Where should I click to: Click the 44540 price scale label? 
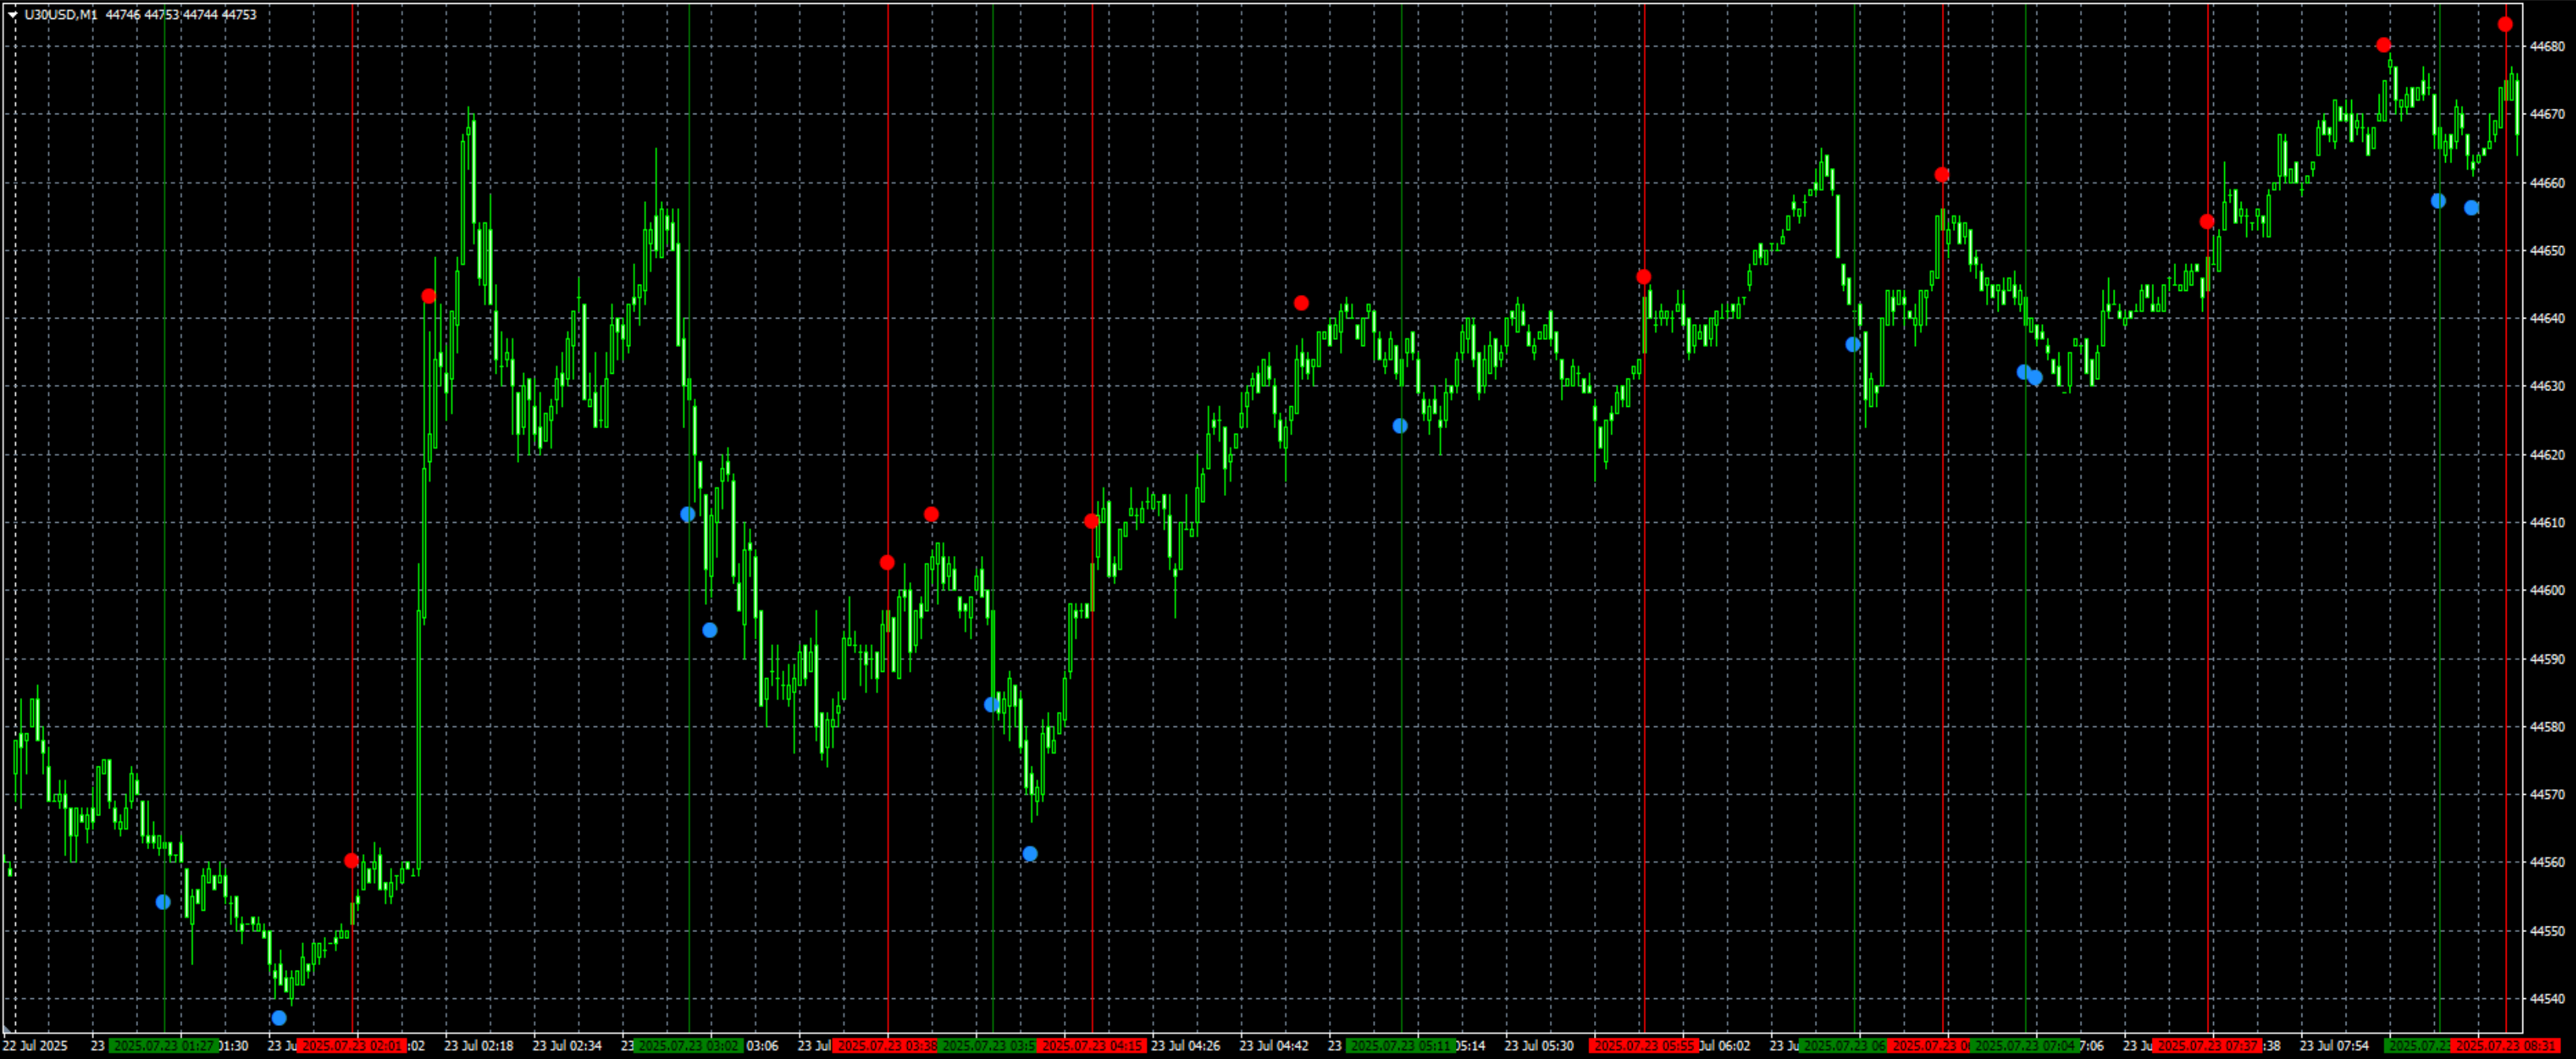click(x=2548, y=999)
